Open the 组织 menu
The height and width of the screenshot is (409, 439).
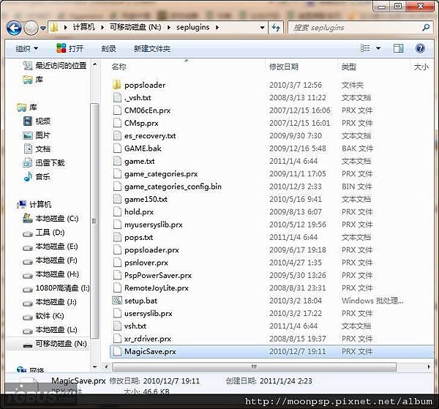point(26,49)
